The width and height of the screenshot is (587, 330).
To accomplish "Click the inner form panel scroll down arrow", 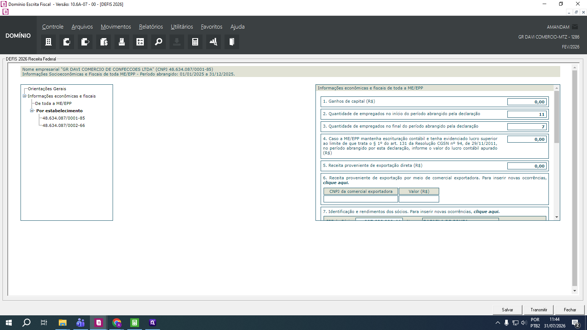I will point(557,217).
